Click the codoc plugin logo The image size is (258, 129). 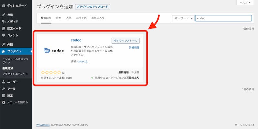(54, 51)
